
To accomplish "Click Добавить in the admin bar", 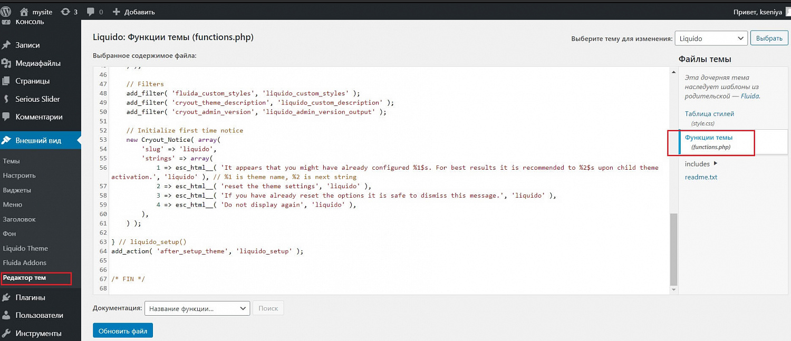I will click(140, 12).
